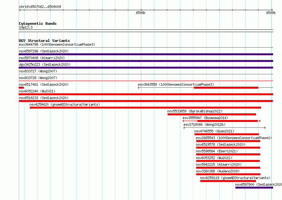Click the red bar under nsv4259119
This screenshot has height=200, width=282.
click(228, 181)
